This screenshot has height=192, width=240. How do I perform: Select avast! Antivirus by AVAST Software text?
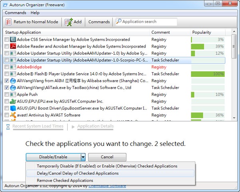(x=48, y=115)
